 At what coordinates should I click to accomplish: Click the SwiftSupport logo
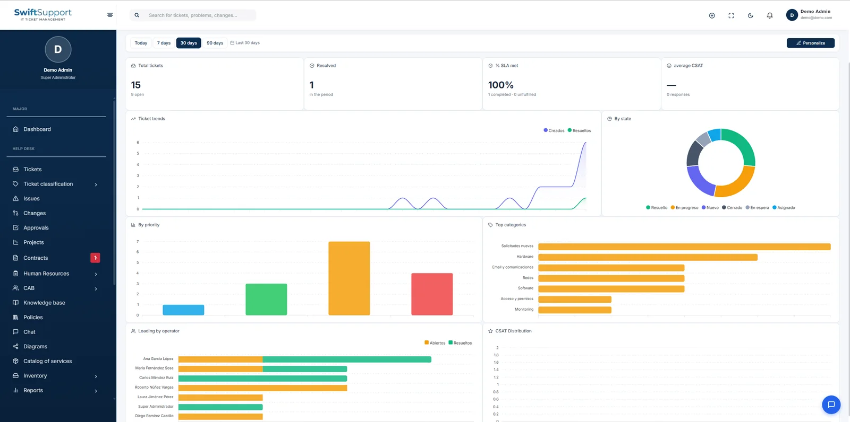tap(42, 14)
